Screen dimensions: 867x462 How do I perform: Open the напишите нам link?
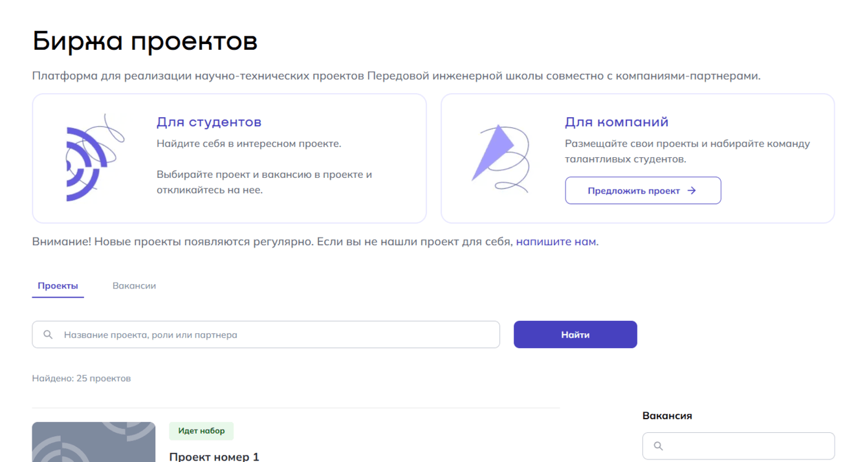click(x=556, y=242)
